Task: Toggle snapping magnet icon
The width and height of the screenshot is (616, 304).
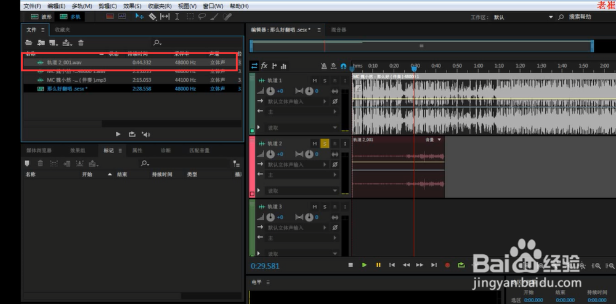Action: 344,66
